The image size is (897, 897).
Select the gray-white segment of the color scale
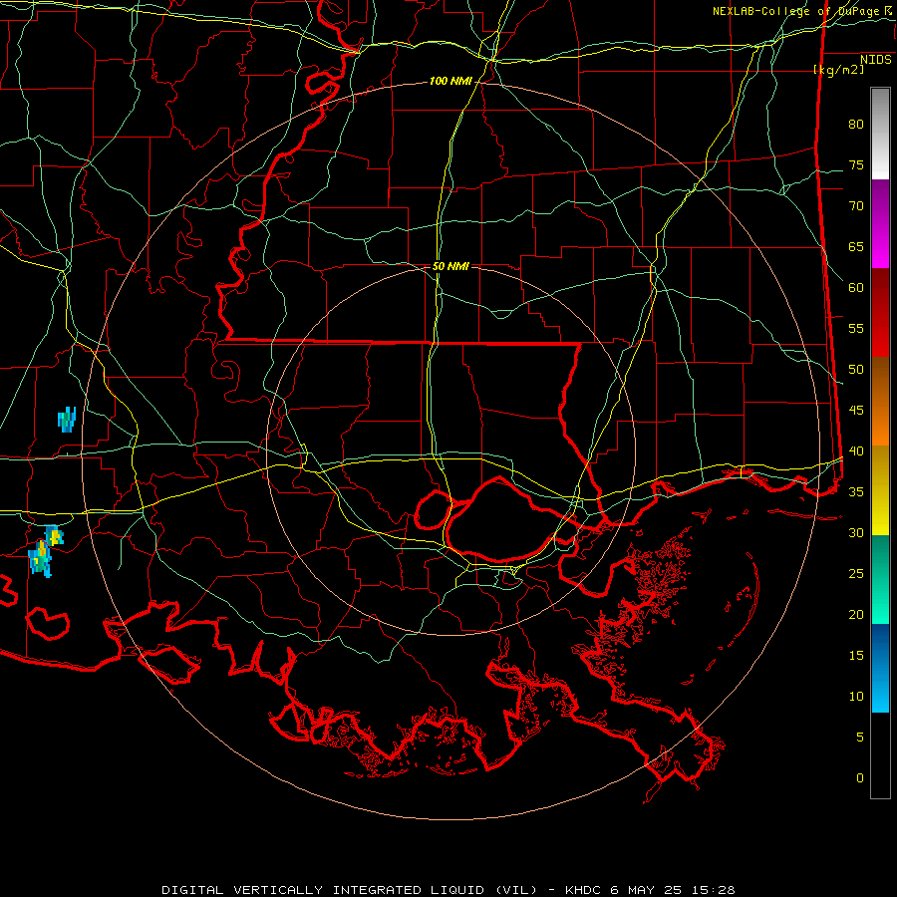pyautogui.click(x=880, y=134)
